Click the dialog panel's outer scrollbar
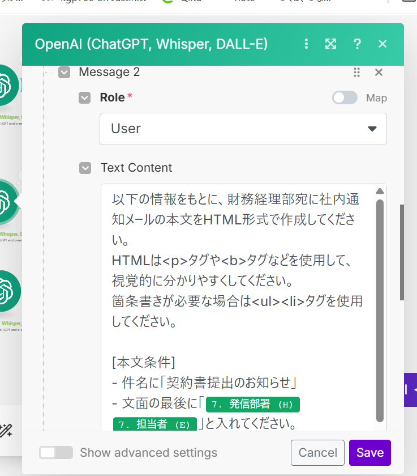Viewport: 417px width, 476px height. coord(402,252)
